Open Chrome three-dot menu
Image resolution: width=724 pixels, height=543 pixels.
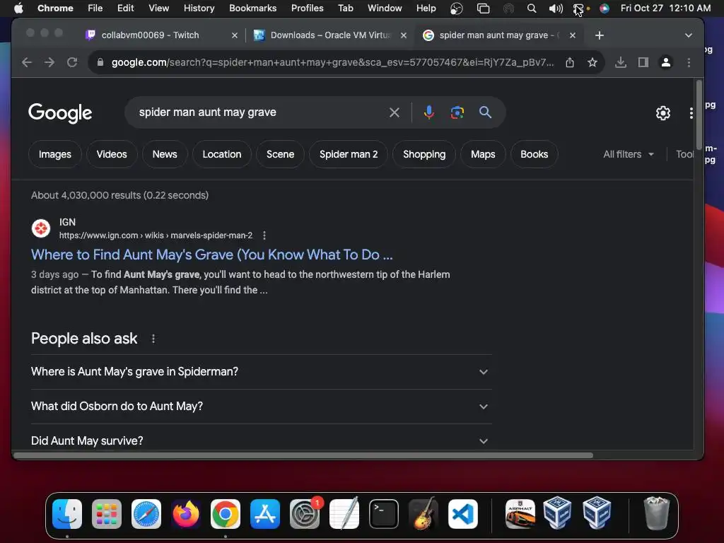click(689, 62)
